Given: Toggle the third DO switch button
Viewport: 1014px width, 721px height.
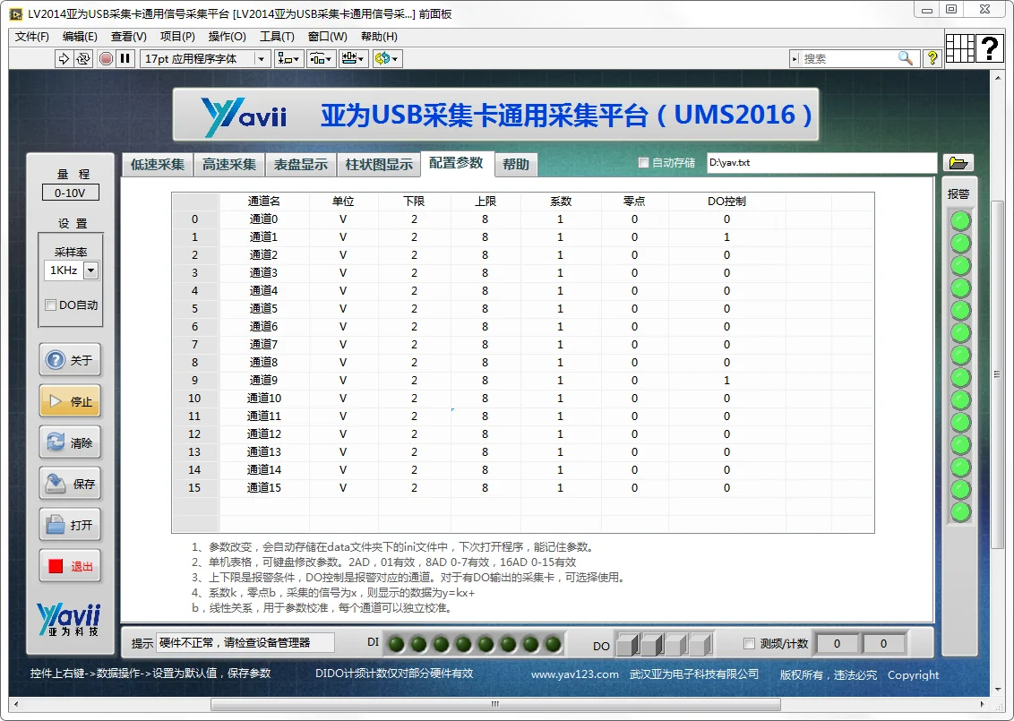Looking at the screenshot, I should 675,644.
